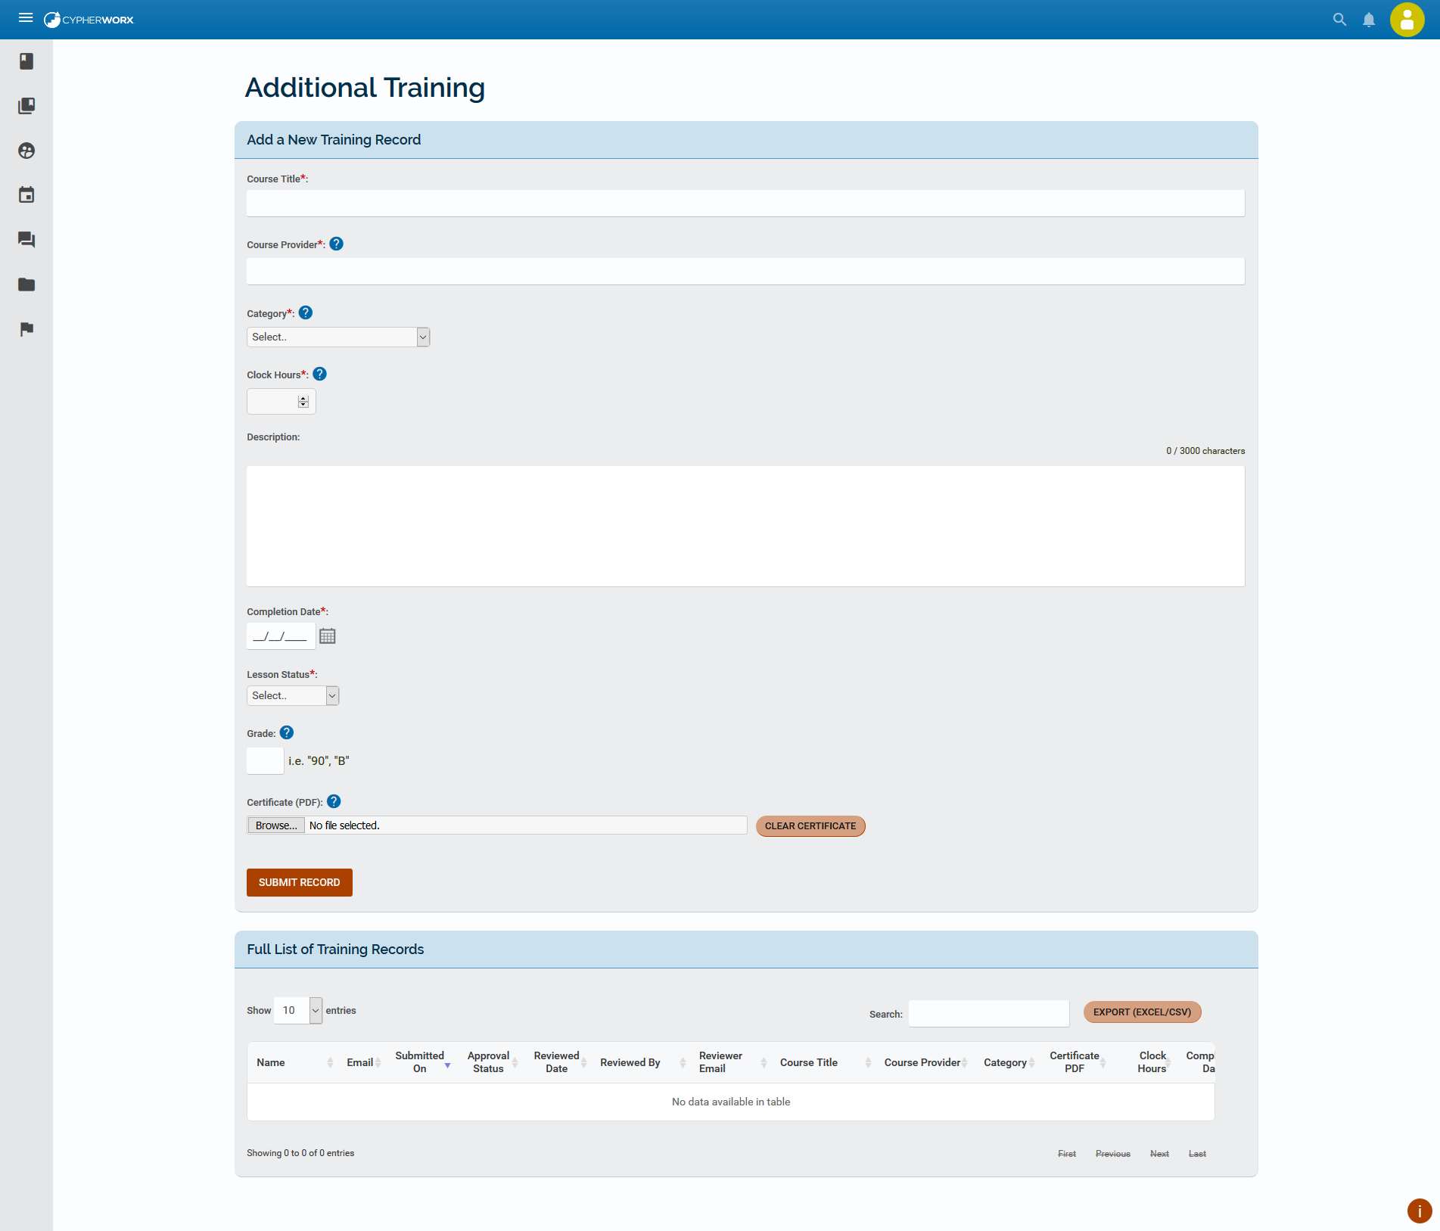
Task: Click the help icon beside Course Provider
Action: tap(336, 244)
